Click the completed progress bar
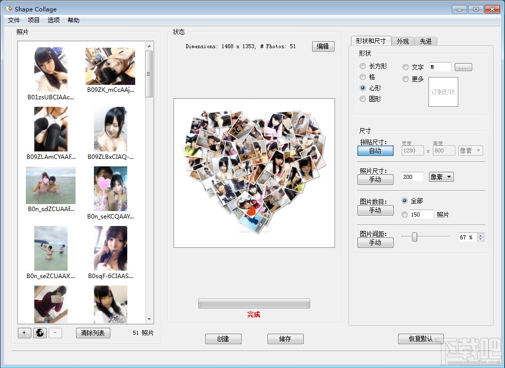The height and width of the screenshot is (368, 505). pos(254,303)
